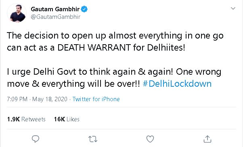Click the @GautamGambhir handle
The image size is (243, 147).
click(x=55, y=16)
